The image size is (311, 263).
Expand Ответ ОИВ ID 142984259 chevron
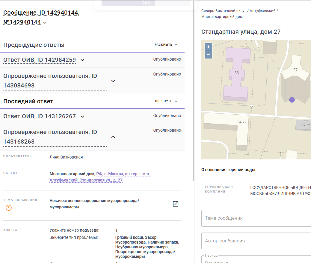point(82,60)
